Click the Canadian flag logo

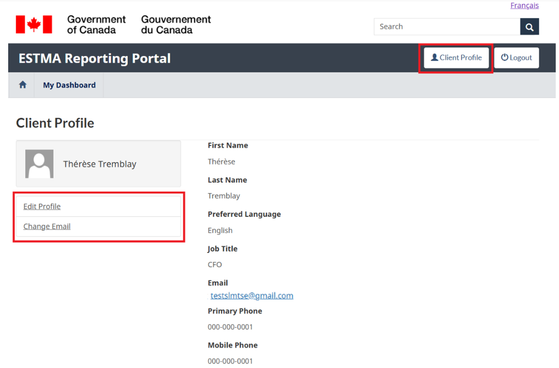[x=34, y=24]
